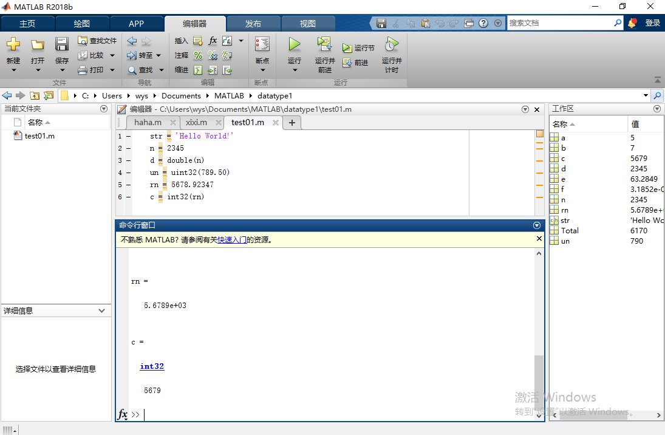Click the Advance (前进) button
The image size is (665, 435).
point(355,63)
